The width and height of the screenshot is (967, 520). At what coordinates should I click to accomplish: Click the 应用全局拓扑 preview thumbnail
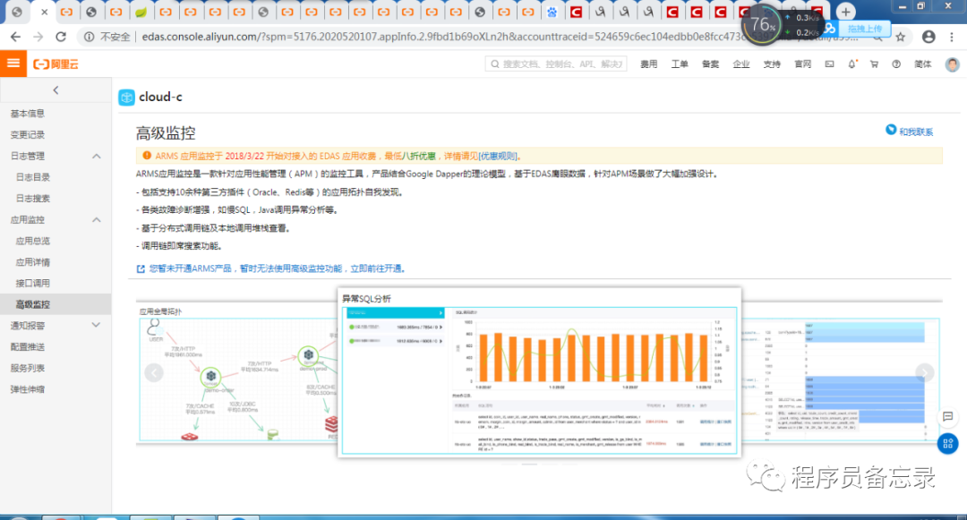238,373
